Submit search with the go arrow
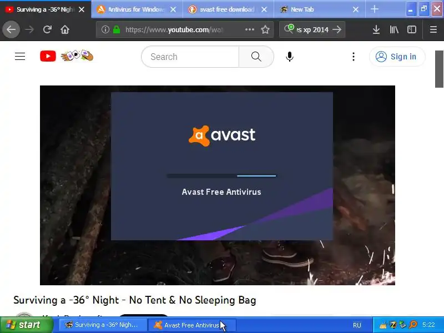Viewport: 444px width, 333px height. tap(337, 29)
